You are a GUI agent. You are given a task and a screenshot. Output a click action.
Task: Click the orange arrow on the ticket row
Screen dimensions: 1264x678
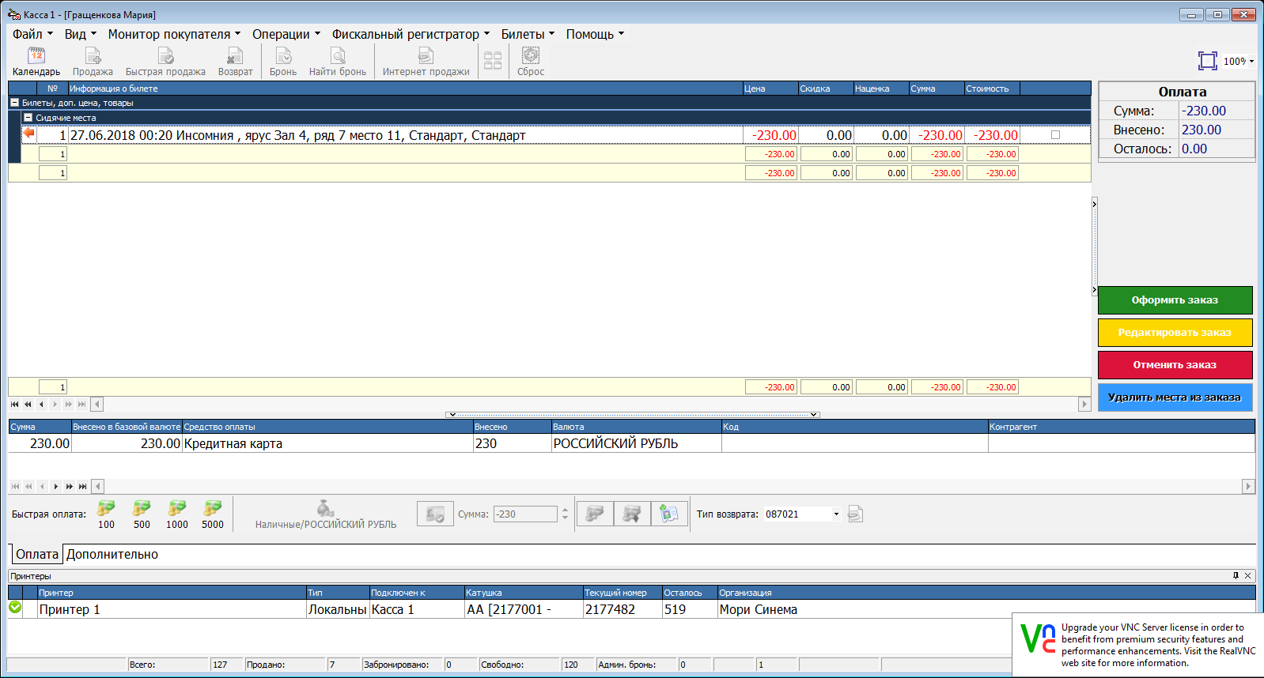click(x=29, y=134)
